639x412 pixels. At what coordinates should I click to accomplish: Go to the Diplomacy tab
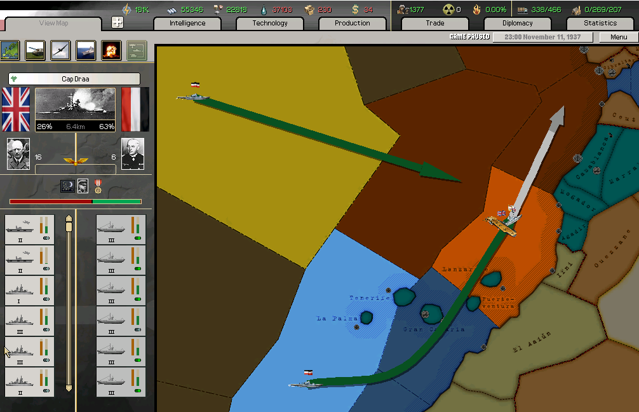[518, 24]
